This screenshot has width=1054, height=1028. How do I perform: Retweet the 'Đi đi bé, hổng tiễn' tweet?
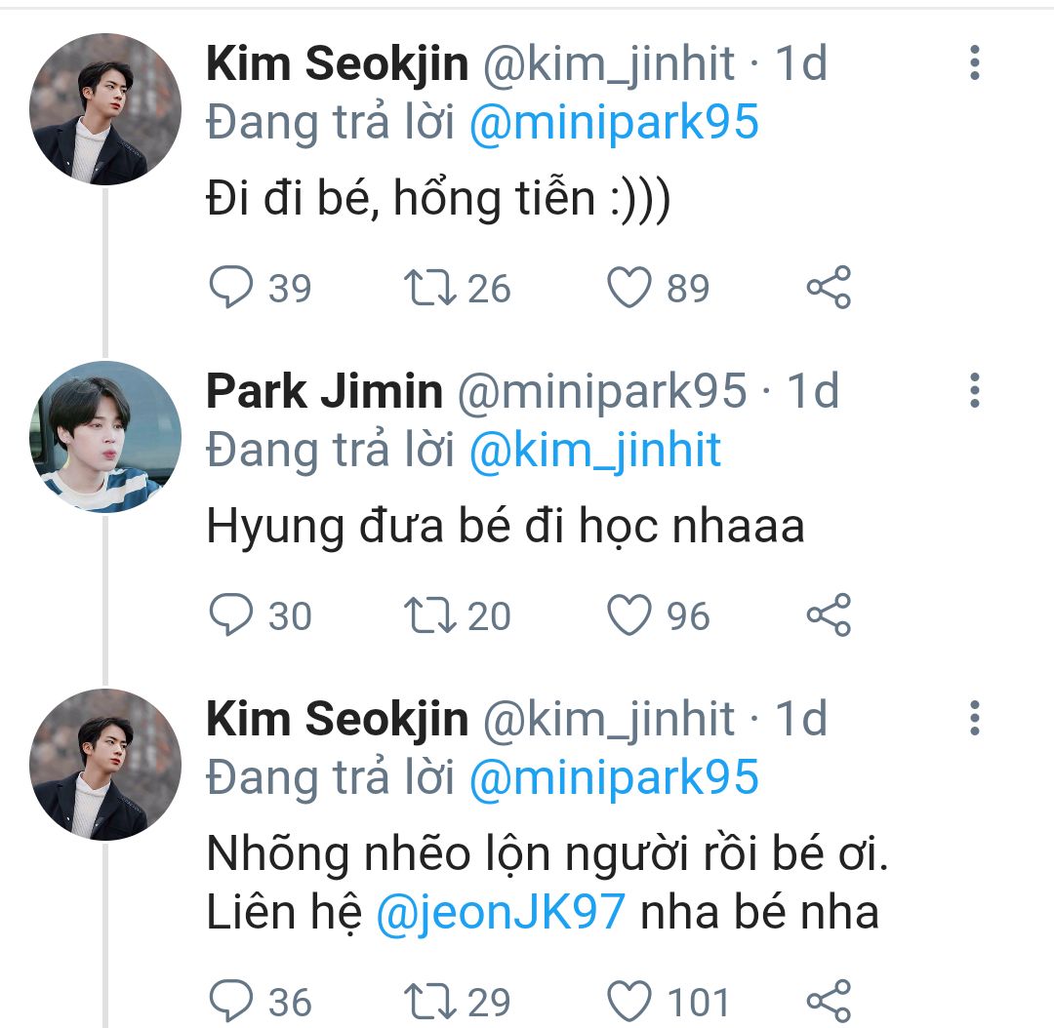428,288
